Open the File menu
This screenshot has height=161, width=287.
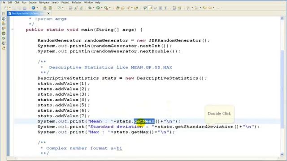coord(3,2)
